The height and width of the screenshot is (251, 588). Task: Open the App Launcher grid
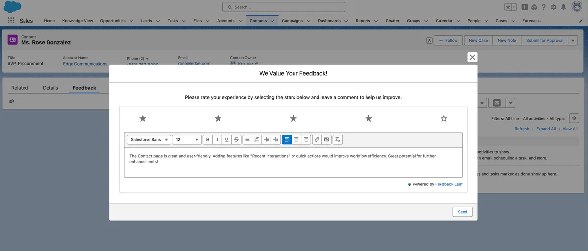(11, 21)
